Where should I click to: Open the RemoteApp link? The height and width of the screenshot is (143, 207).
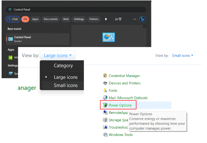(x=118, y=113)
